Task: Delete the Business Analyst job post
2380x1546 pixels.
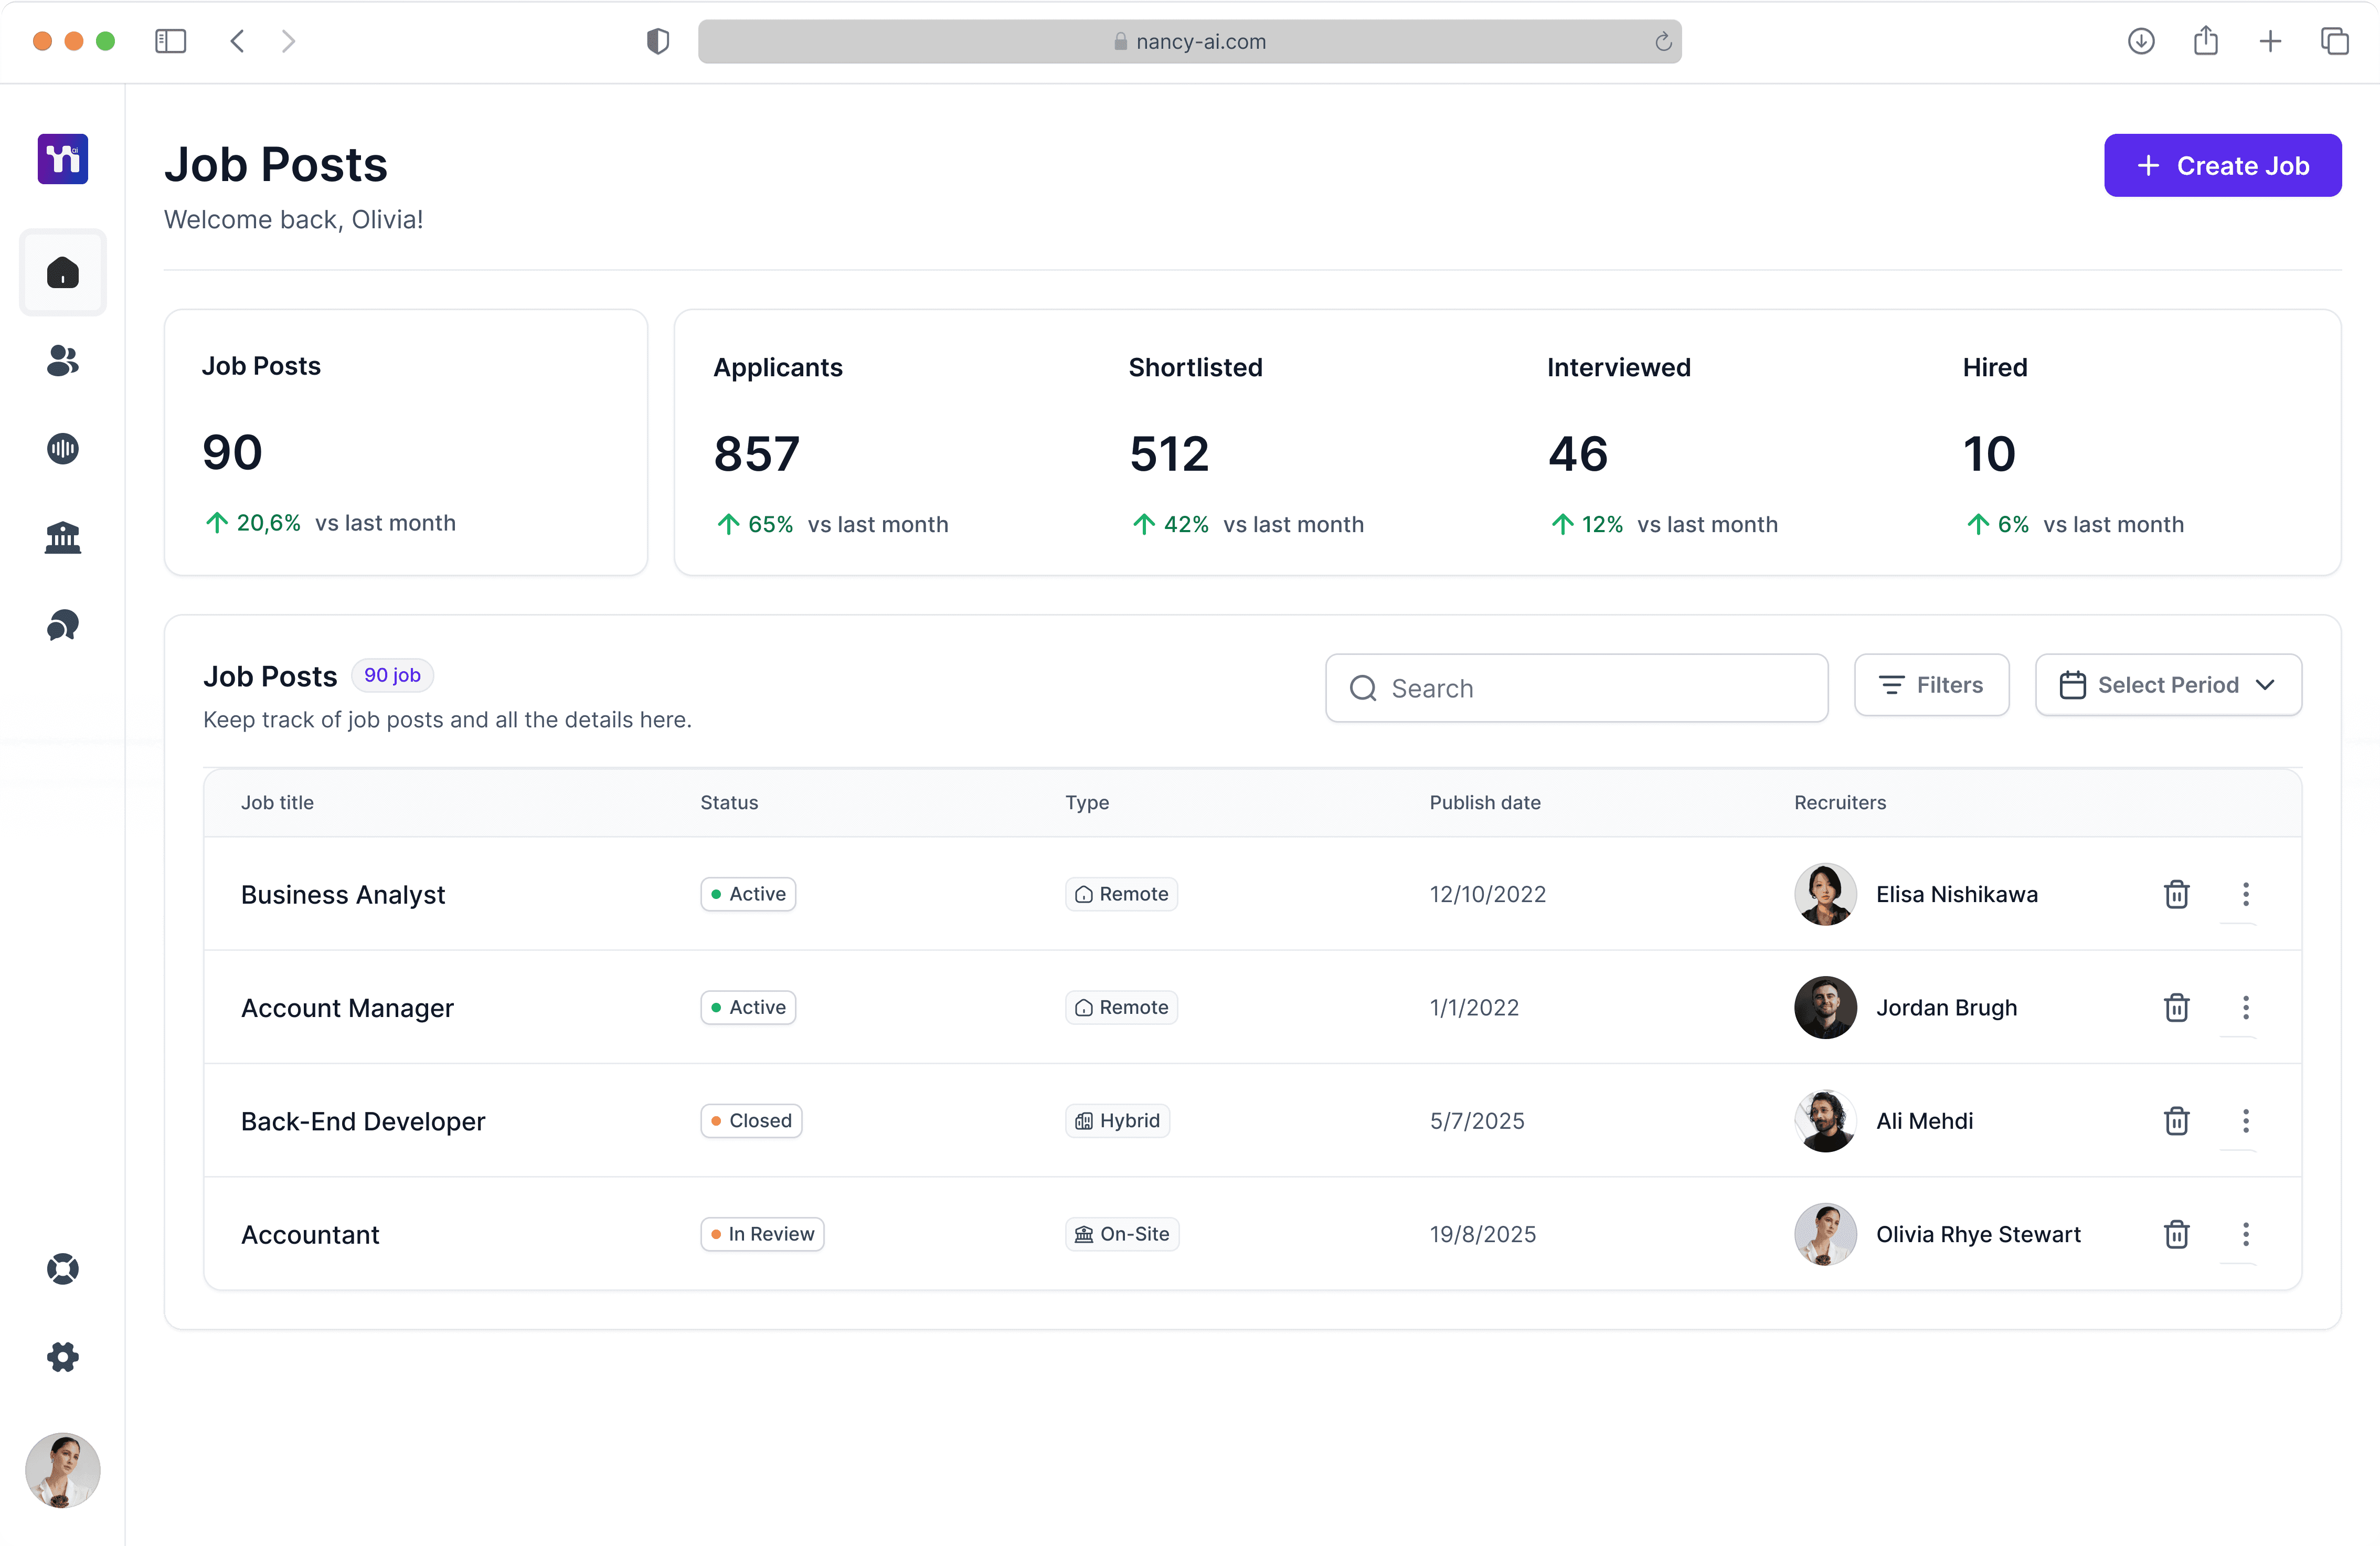Action: point(2177,893)
